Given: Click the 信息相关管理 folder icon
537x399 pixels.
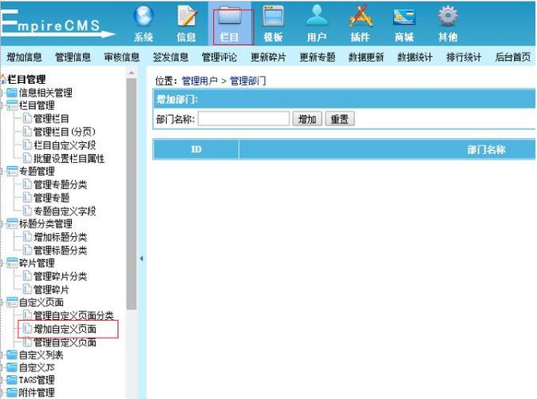Looking at the screenshot, I should coord(12,93).
